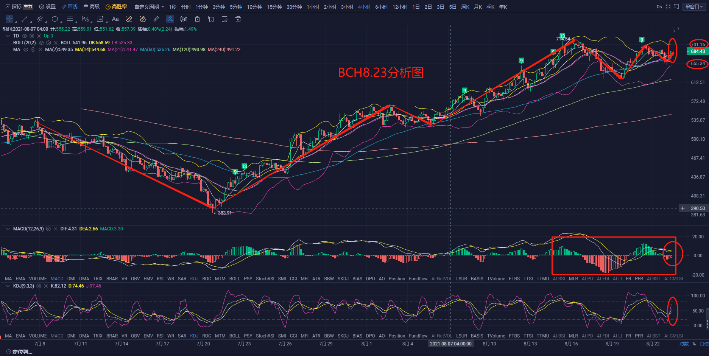Click the 684.43 current price label
This screenshot has width=709, height=356.
coord(697,51)
